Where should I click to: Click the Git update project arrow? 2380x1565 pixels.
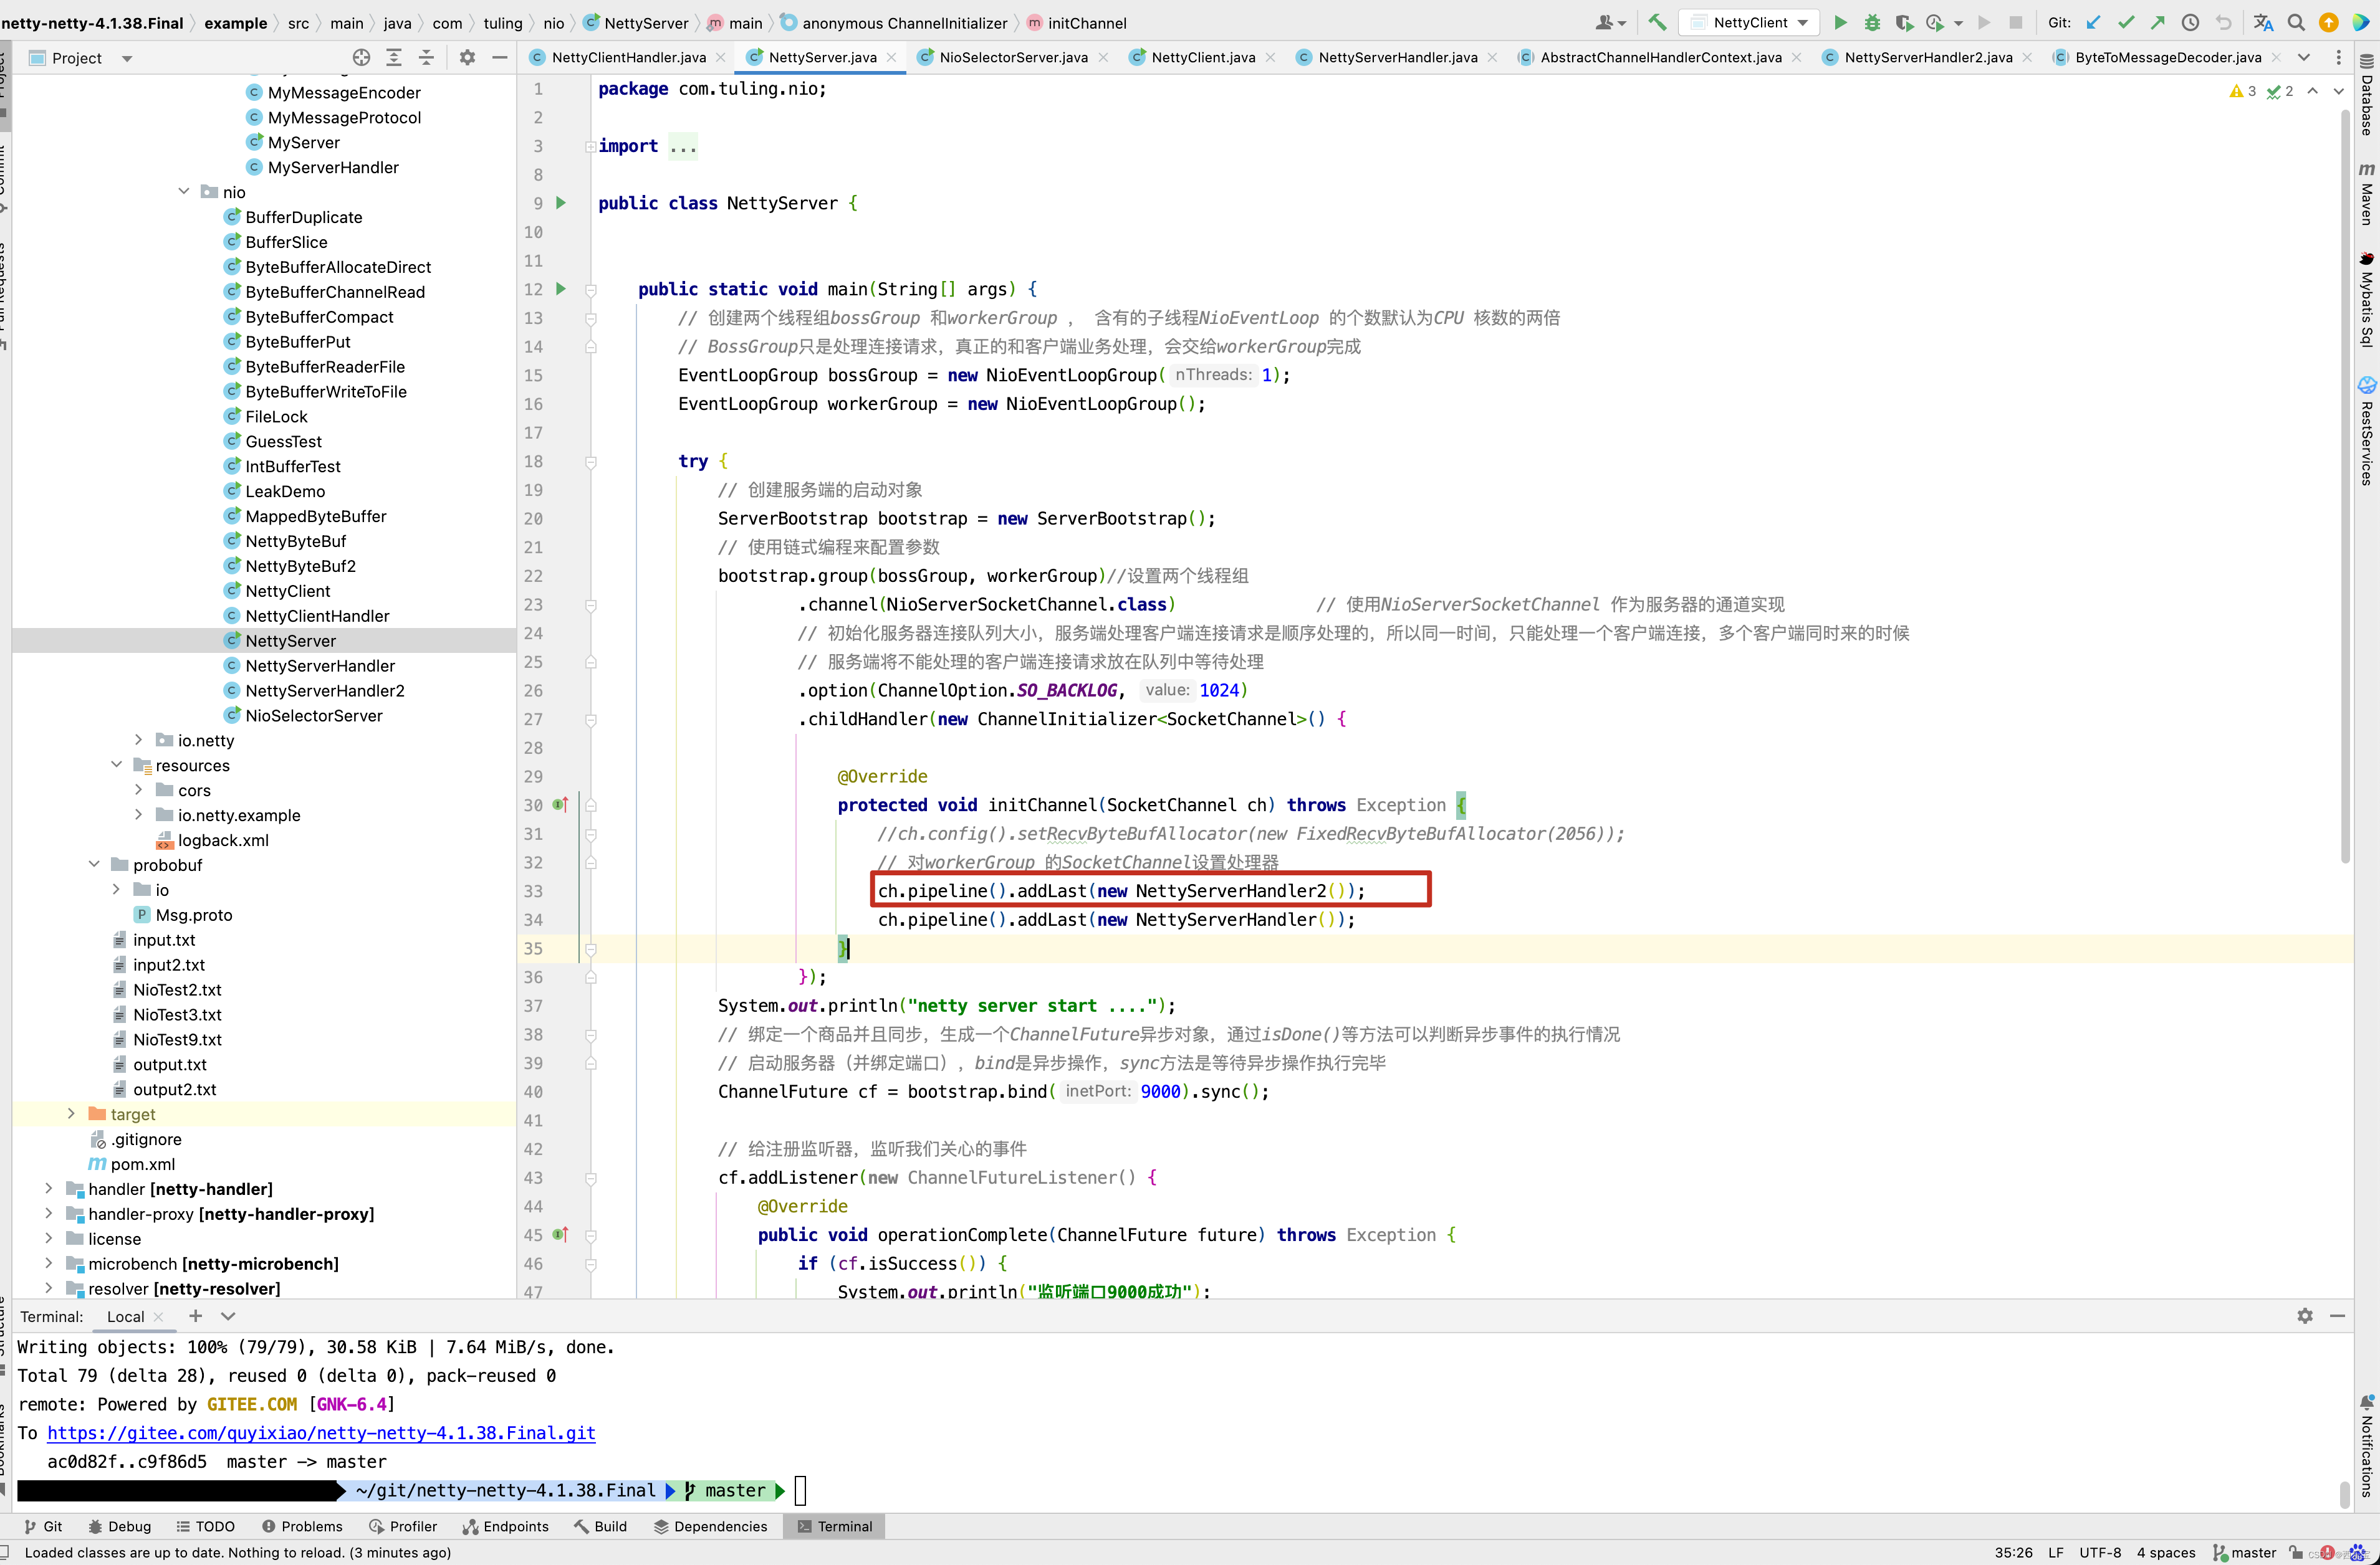2094,23
